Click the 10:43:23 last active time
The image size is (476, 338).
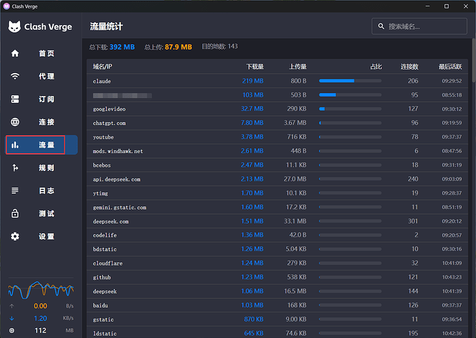pyautogui.click(x=452, y=277)
